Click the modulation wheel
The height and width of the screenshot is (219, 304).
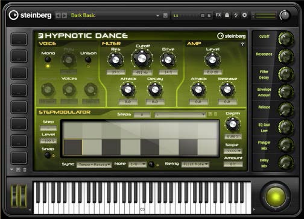point(23,196)
